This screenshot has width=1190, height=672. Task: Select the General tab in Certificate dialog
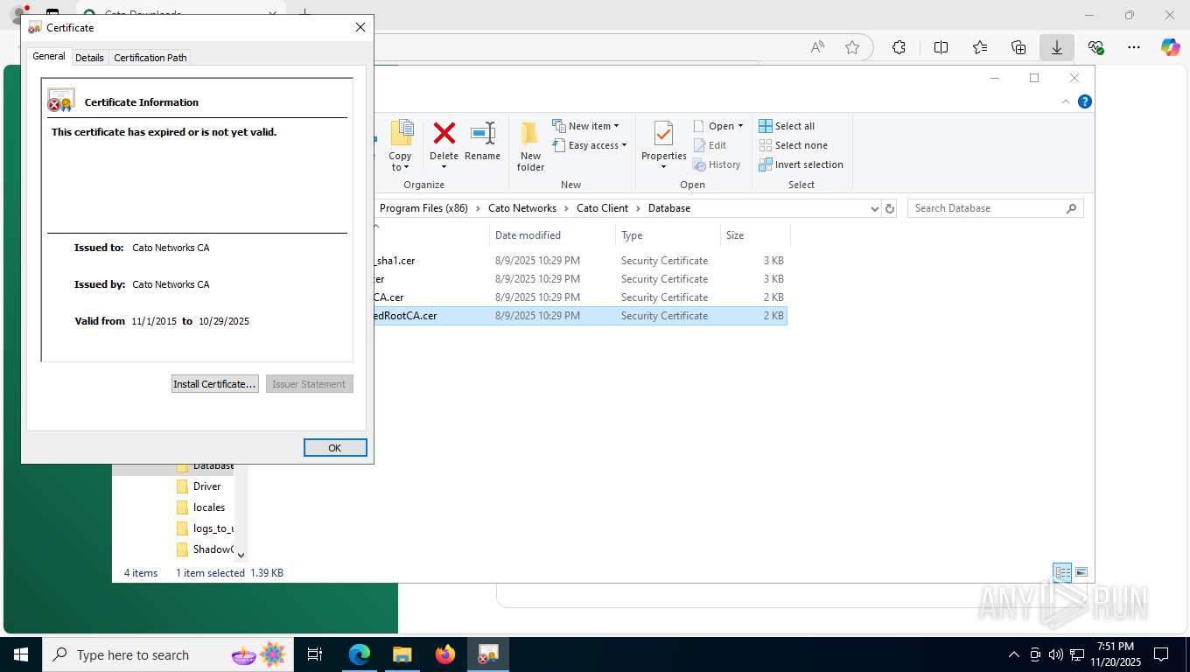coord(49,56)
